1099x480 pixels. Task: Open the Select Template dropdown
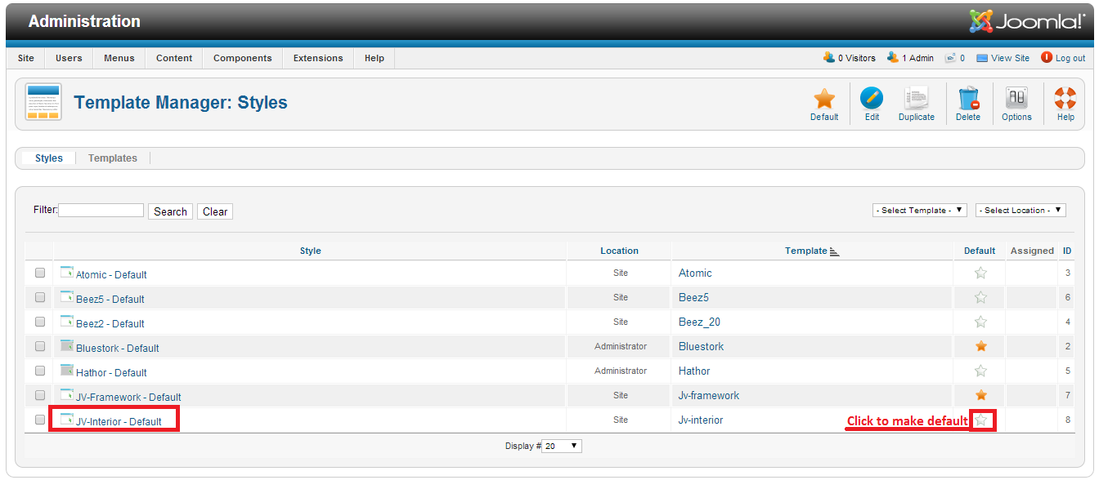[920, 211]
